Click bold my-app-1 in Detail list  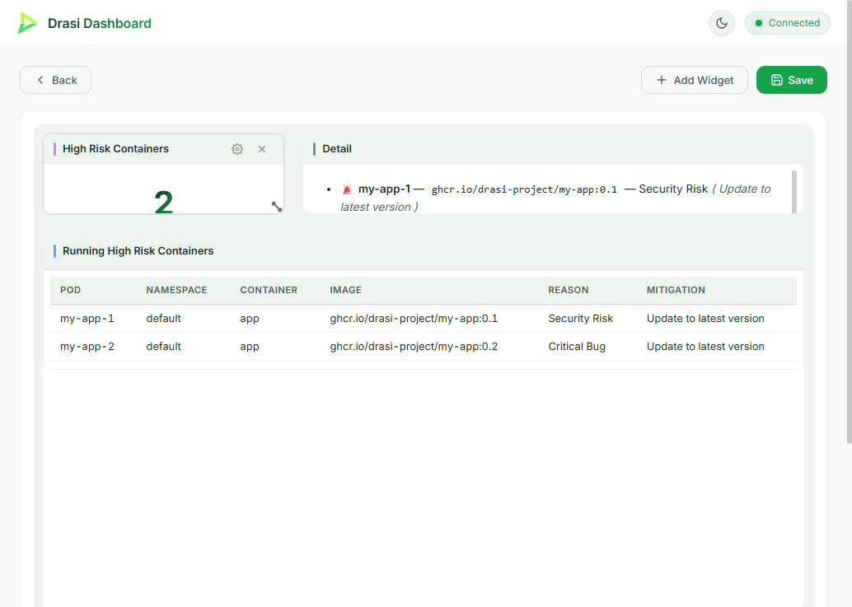point(384,189)
